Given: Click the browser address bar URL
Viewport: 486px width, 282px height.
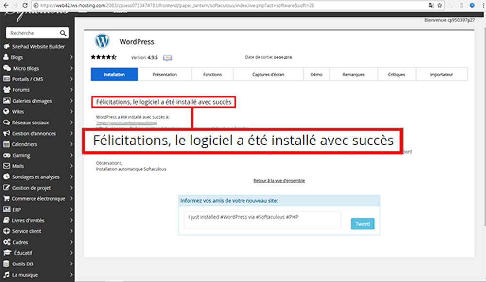Looking at the screenshot, I should coord(177,5).
